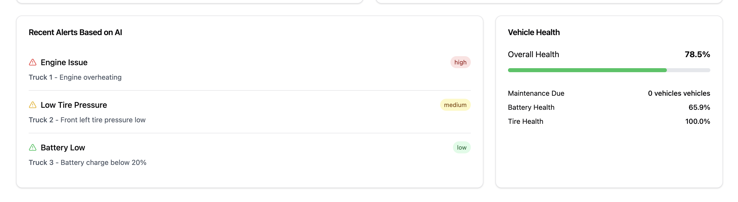Click the Vehicle Health card heading

[x=533, y=32]
